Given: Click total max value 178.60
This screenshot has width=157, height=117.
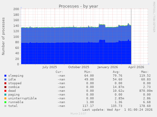Looking at the screenshot, I should point(145,106).
